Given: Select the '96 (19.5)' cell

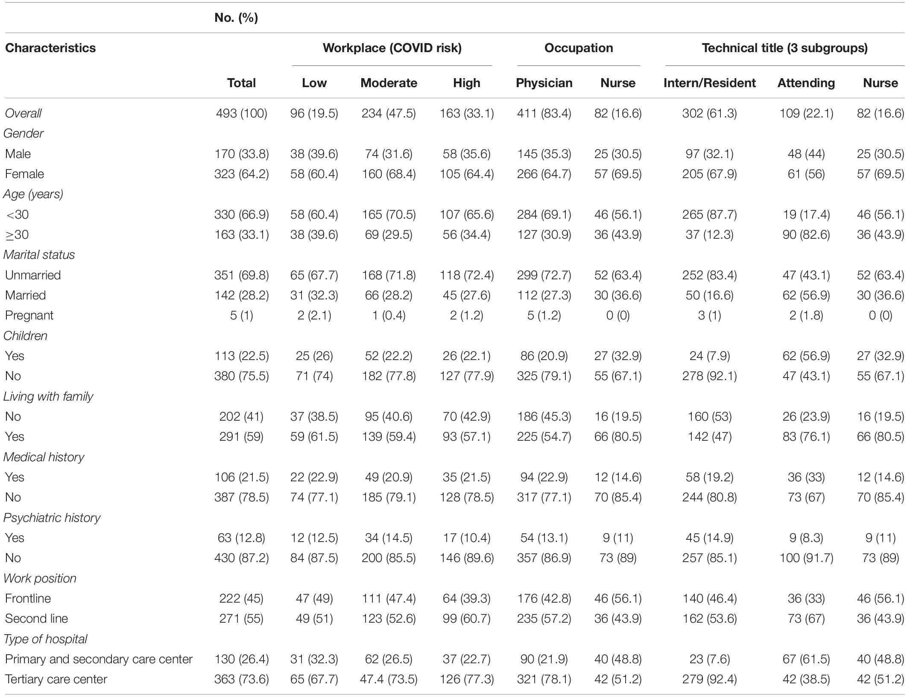Looking at the screenshot, I should click(314, 113).
